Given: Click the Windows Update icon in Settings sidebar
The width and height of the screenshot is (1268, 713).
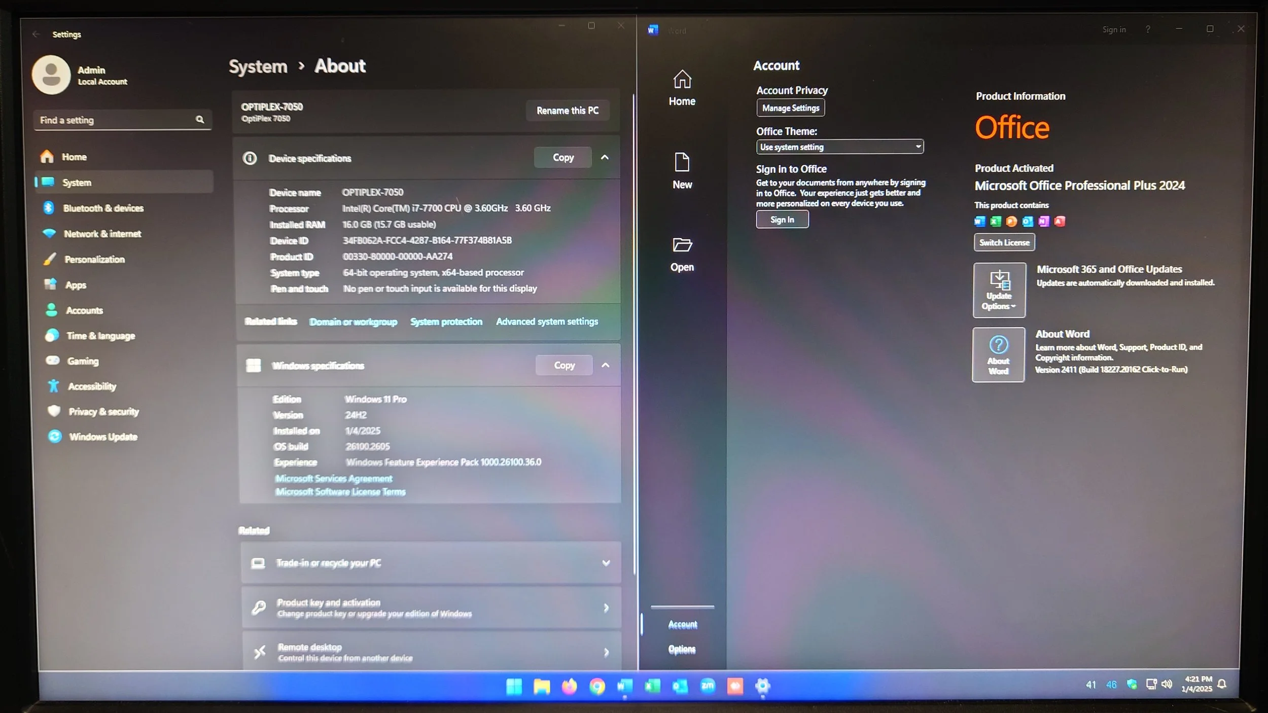Looking at the screenshot, I should tap(55, 437).
